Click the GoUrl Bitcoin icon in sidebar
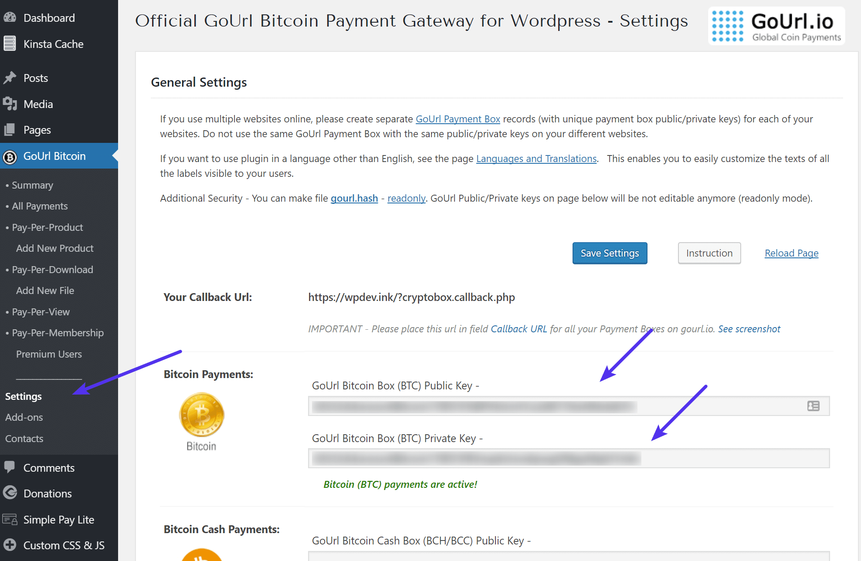 11,155
